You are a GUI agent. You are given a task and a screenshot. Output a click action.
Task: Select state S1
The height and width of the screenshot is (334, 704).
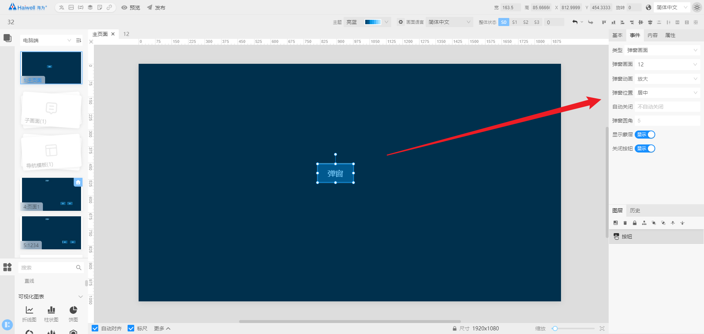coord(515,22)
